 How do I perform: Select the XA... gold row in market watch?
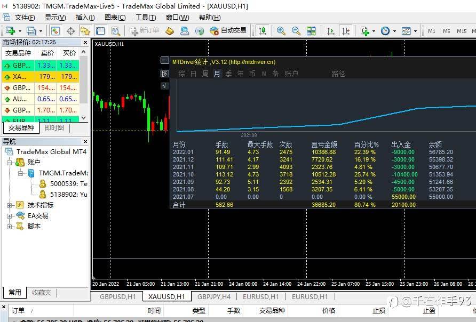[41, 77]
